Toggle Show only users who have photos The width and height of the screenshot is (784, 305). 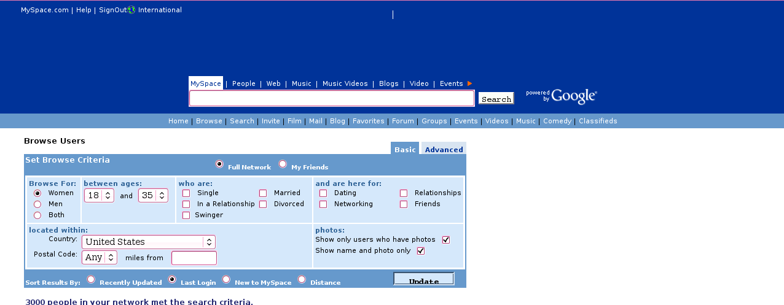click(x=446, y=240)
